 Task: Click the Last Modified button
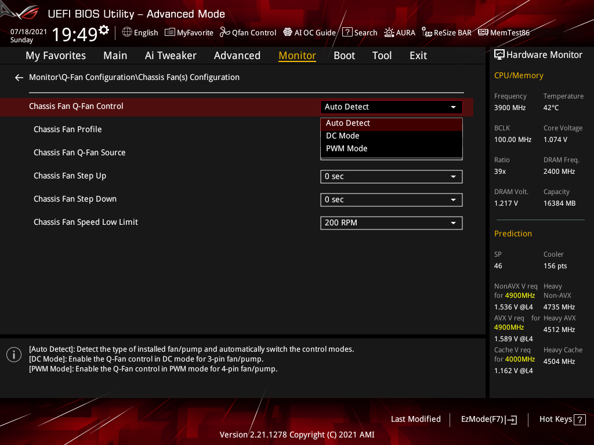click(415, 419)
